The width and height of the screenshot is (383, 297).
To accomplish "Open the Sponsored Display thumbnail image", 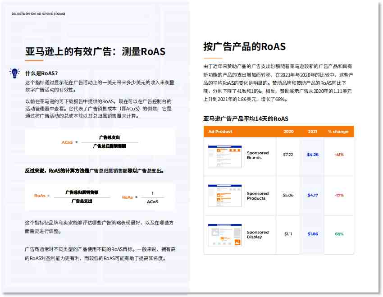I will (225, 235).
